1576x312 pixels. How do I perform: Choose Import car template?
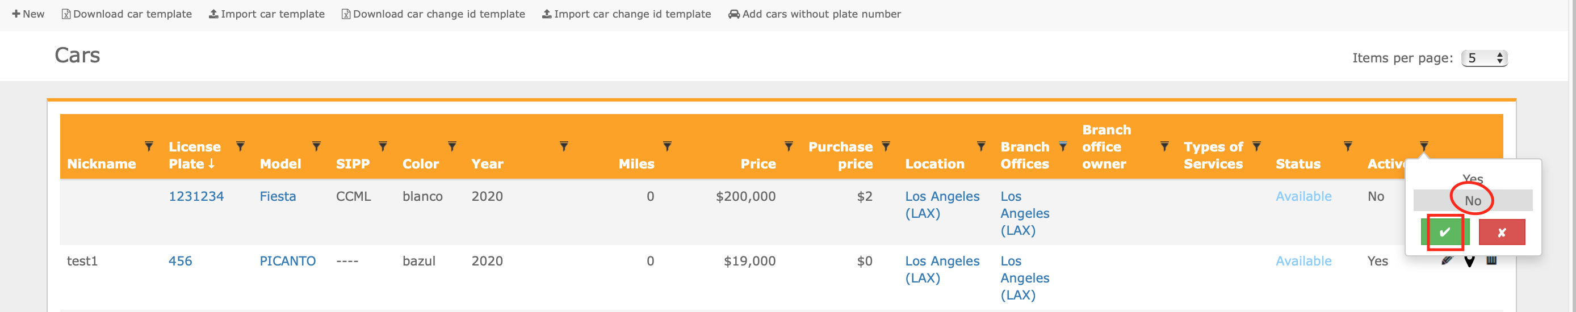[267, 14]
